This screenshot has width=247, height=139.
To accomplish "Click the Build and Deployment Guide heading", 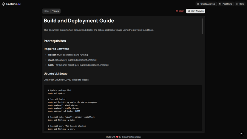I will point(79,21).
